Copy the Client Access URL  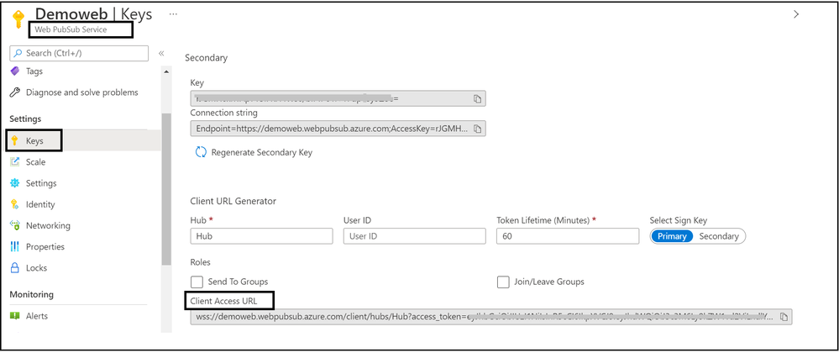click(x=784, y=317)
